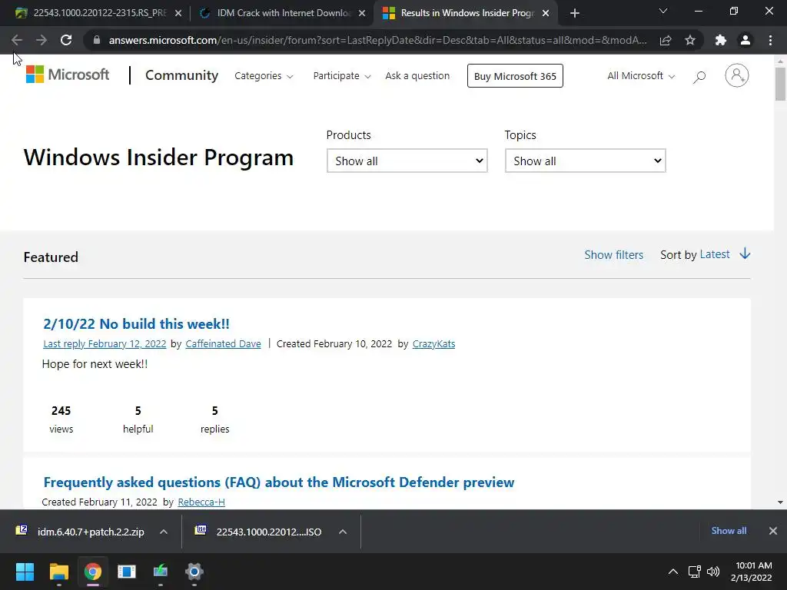This screenshot has width=787, height=590.
Task: Click the sign-in account avatar icon
Action: (x=737, y=76)
